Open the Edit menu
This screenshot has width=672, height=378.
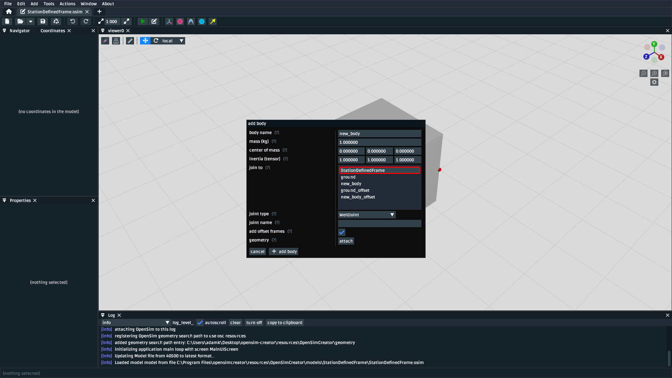click(x=21, y=3)
